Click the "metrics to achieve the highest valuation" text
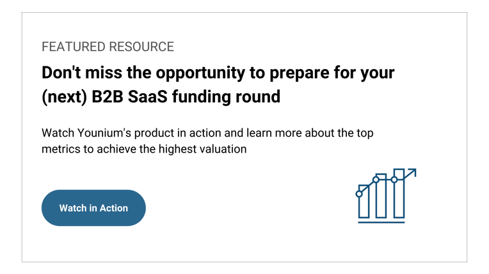Screen dimensions: 489x274 [x=144, y=149]
